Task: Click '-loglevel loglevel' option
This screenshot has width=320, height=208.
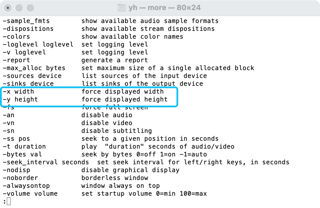Action: [x=38, y=45]
